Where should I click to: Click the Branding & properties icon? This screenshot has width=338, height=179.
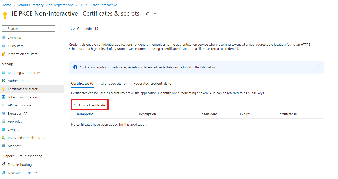pos(3,73)
